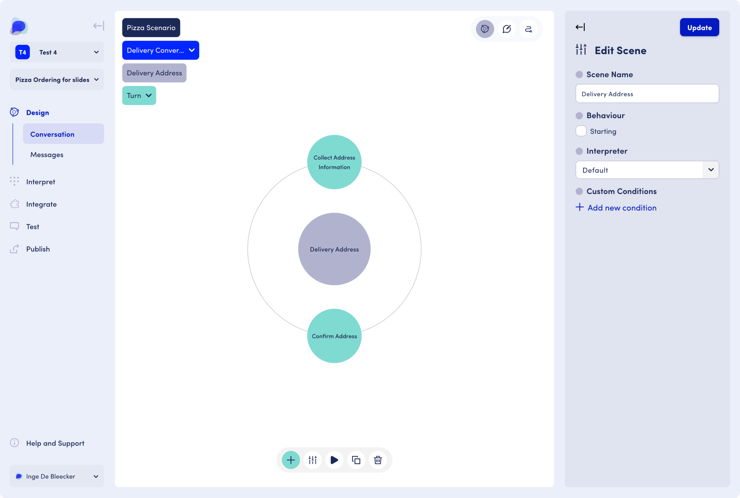Open settings sliders icon in bottom toolbar
740x498 pixels.
(x=313, y=460)
